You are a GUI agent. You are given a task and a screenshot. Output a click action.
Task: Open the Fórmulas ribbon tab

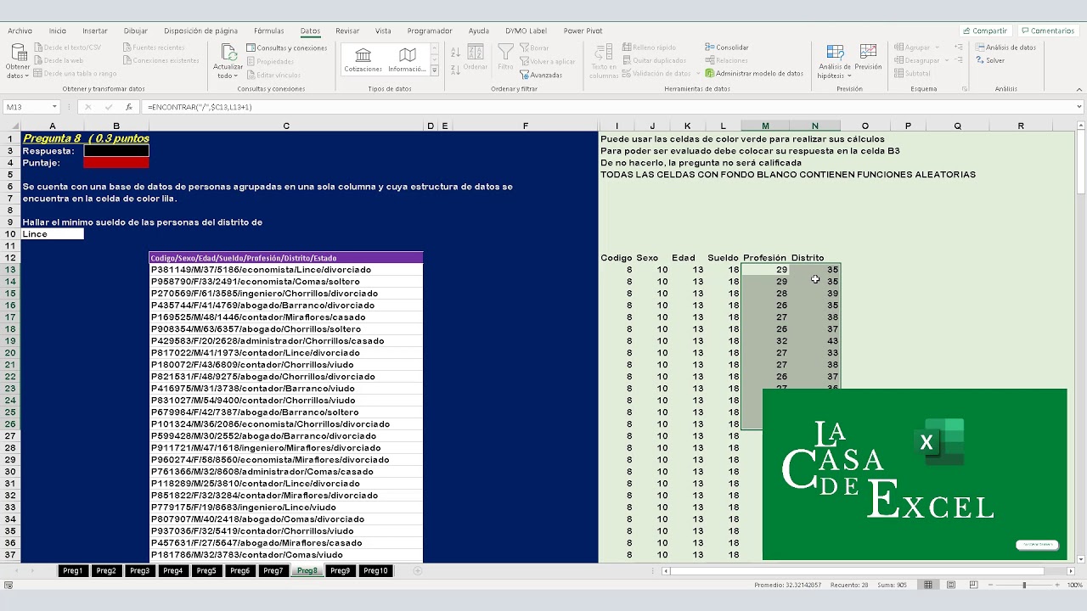[269, 31]
